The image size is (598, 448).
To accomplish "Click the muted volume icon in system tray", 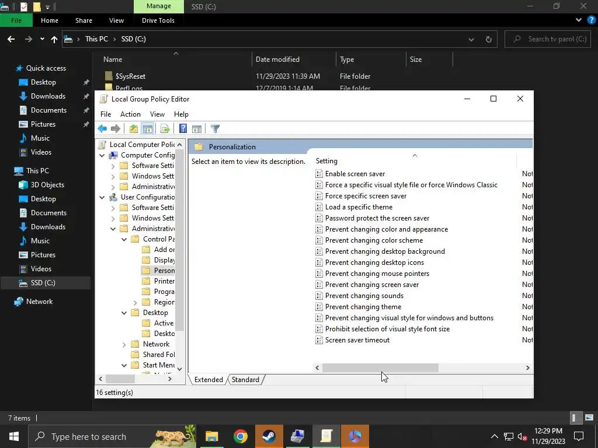I will [x=523, y=437].
